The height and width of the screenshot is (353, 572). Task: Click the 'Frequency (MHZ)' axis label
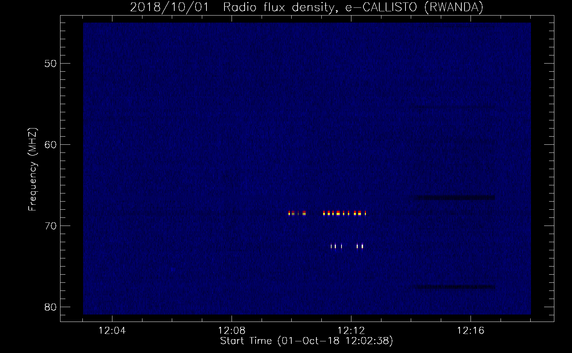[32, 169]
